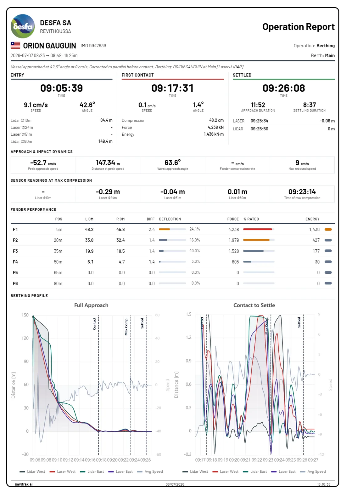Toggle Laser East legend in Full Approach chart
This screenshot has width=346, height=490.
tap(120, 471)
